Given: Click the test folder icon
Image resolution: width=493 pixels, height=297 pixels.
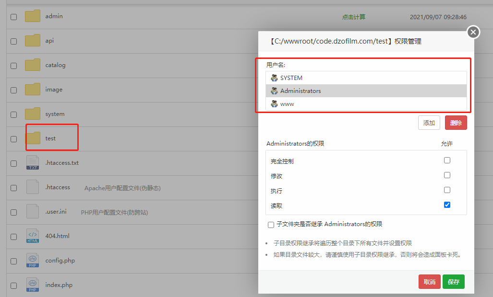Looking at the screenshot, I should point(33,138).
